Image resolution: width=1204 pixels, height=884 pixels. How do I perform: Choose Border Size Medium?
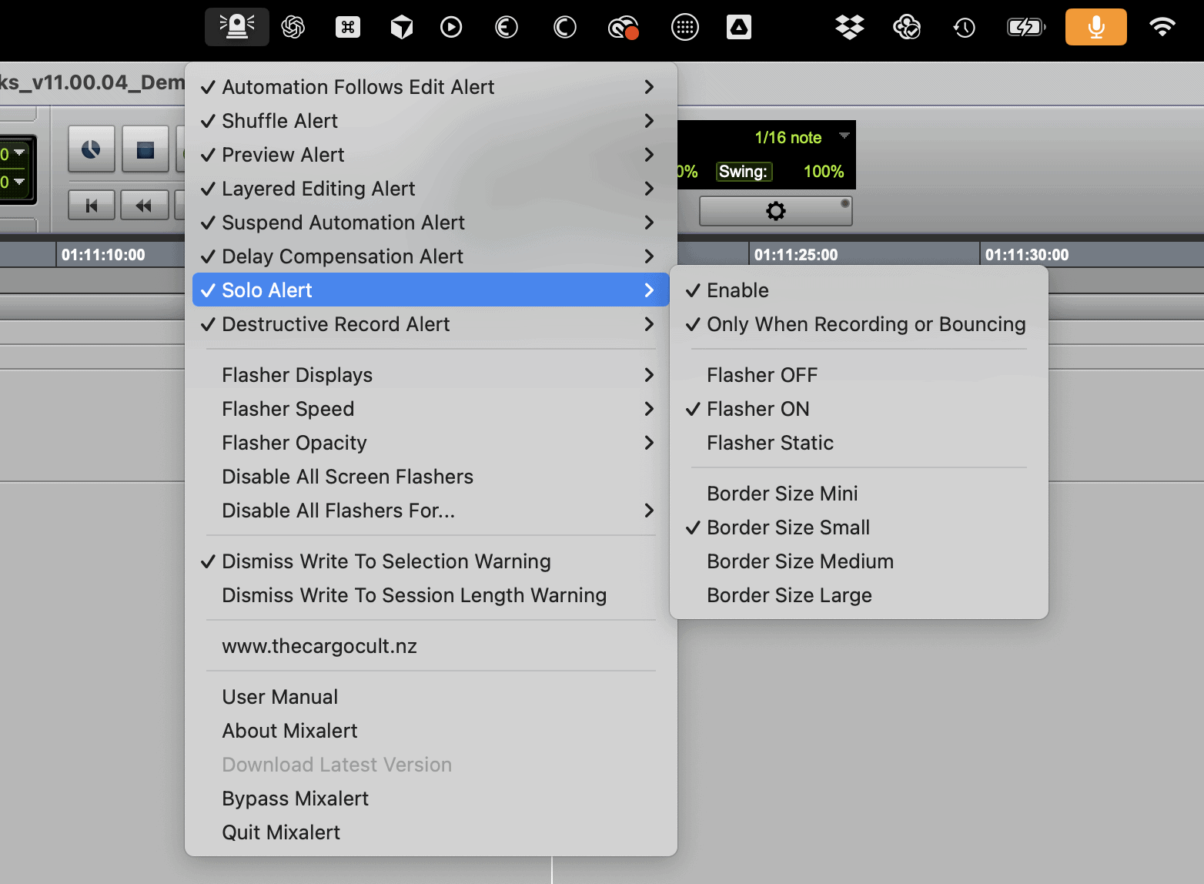point(800,561)
